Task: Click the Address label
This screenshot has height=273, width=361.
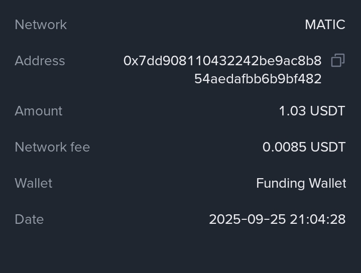Action: tap(40, 61)
